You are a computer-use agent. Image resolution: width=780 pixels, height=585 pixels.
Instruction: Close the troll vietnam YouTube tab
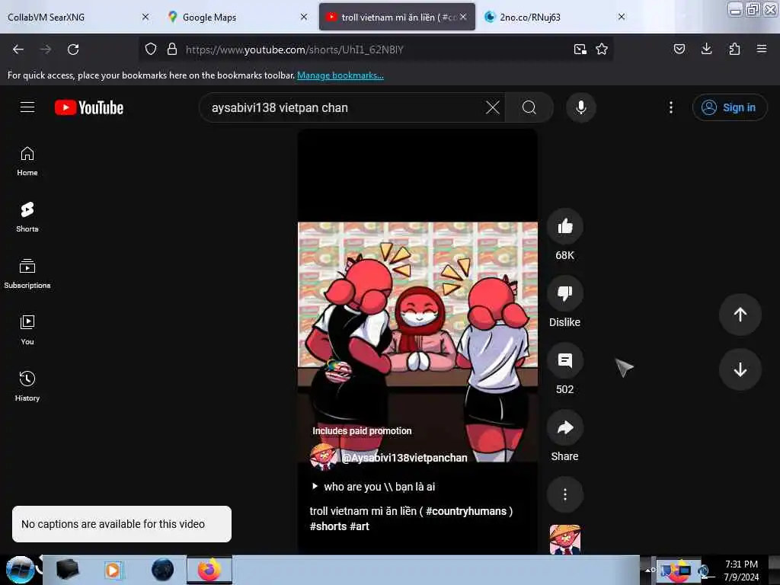coord(463,17)
